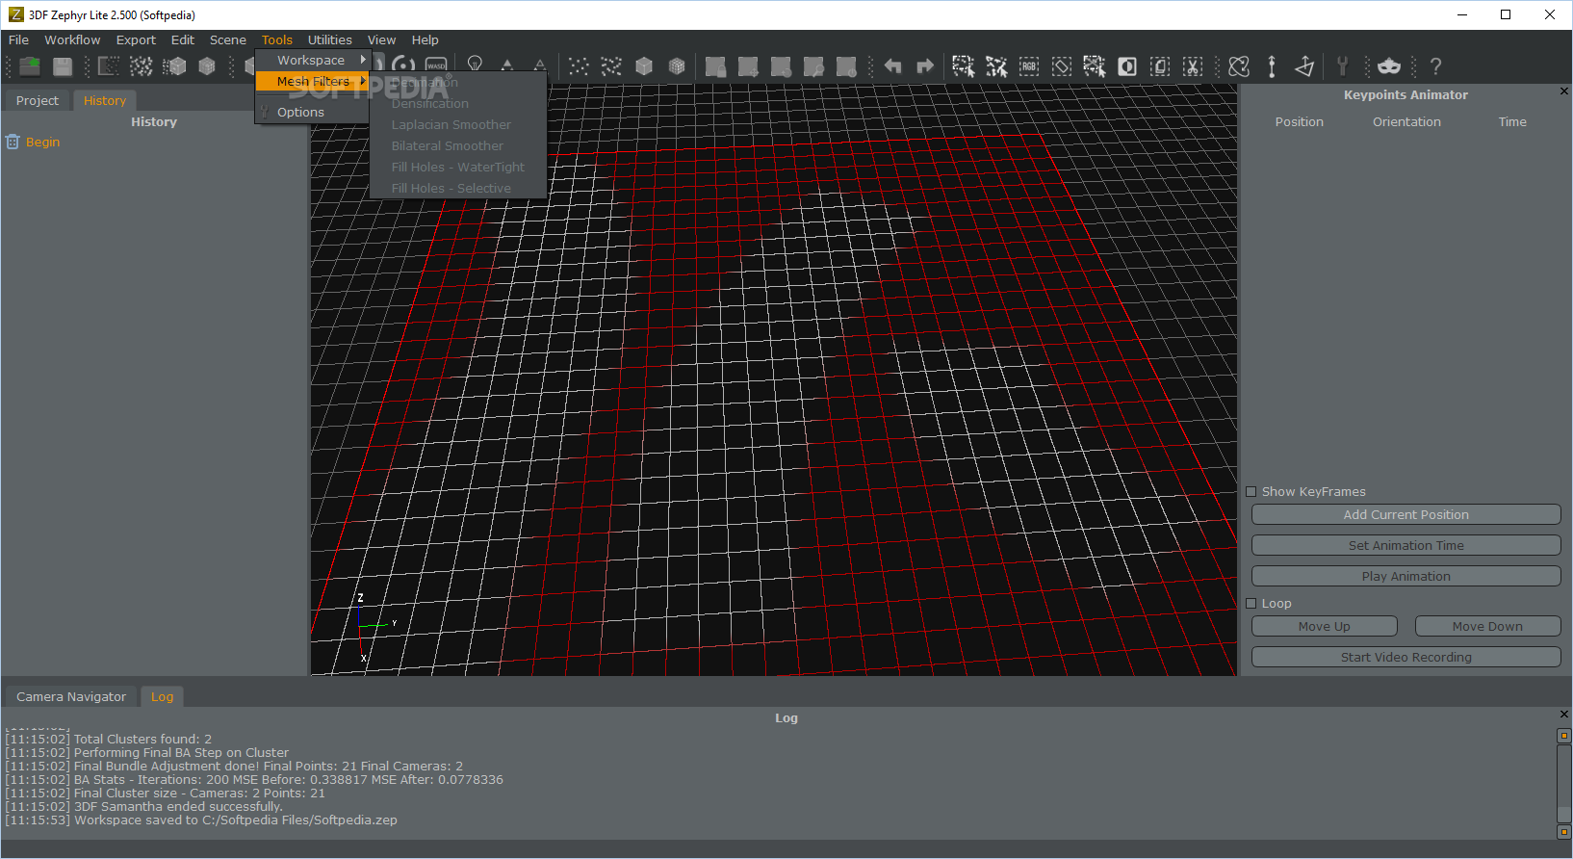Show sparse point cloud dots icon
This screenshot has height=859, width=1573.
579,66
